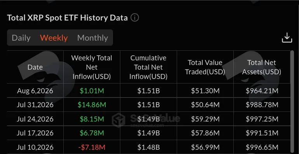Image resolution: width=299 pixels, height=154 pixels.
Task: Click Total Value Traded column header
Action: tap(205, 67)
